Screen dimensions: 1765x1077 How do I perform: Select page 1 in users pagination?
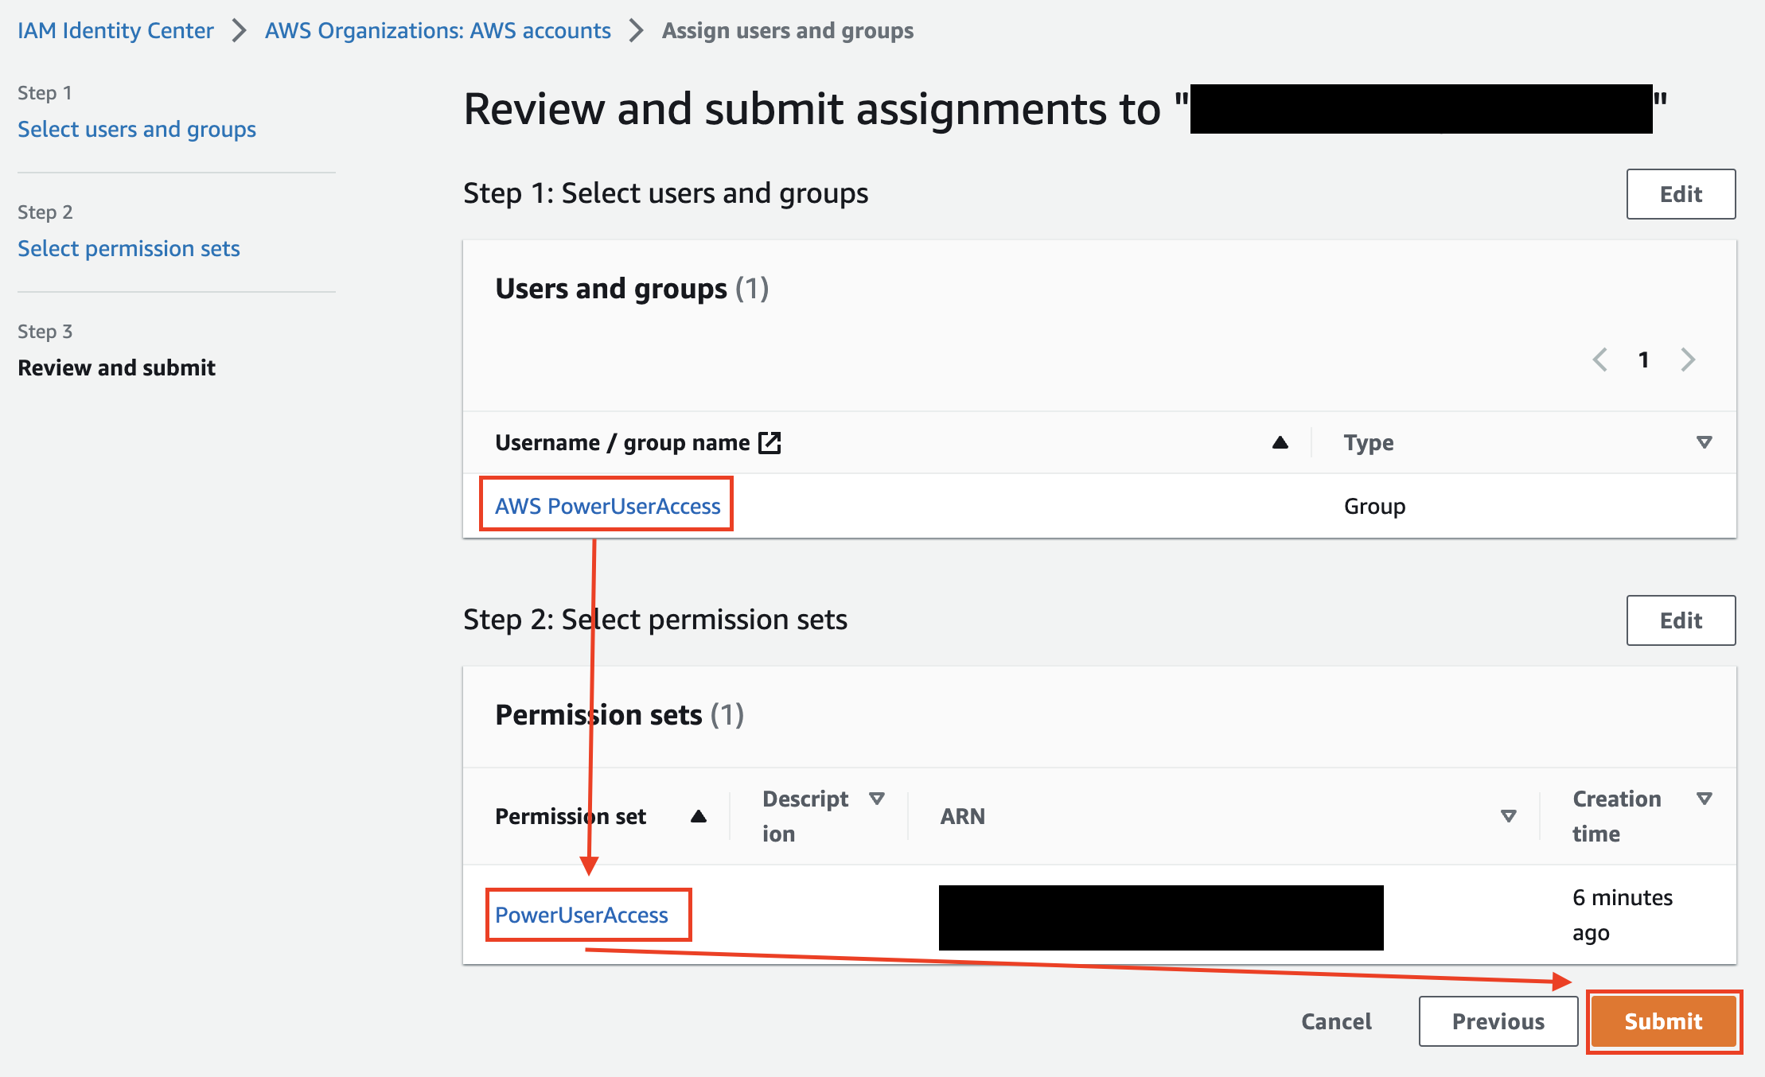tap(1643, 360)
